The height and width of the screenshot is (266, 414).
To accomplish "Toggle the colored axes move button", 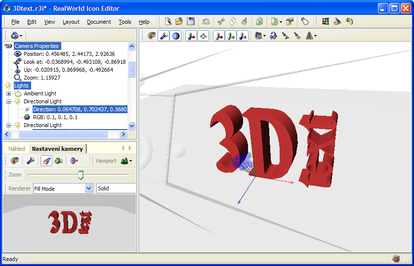I will [191, 36].
